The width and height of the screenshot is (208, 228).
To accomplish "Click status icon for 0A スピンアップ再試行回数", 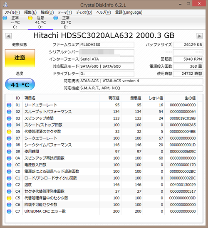I will point(9,158).
